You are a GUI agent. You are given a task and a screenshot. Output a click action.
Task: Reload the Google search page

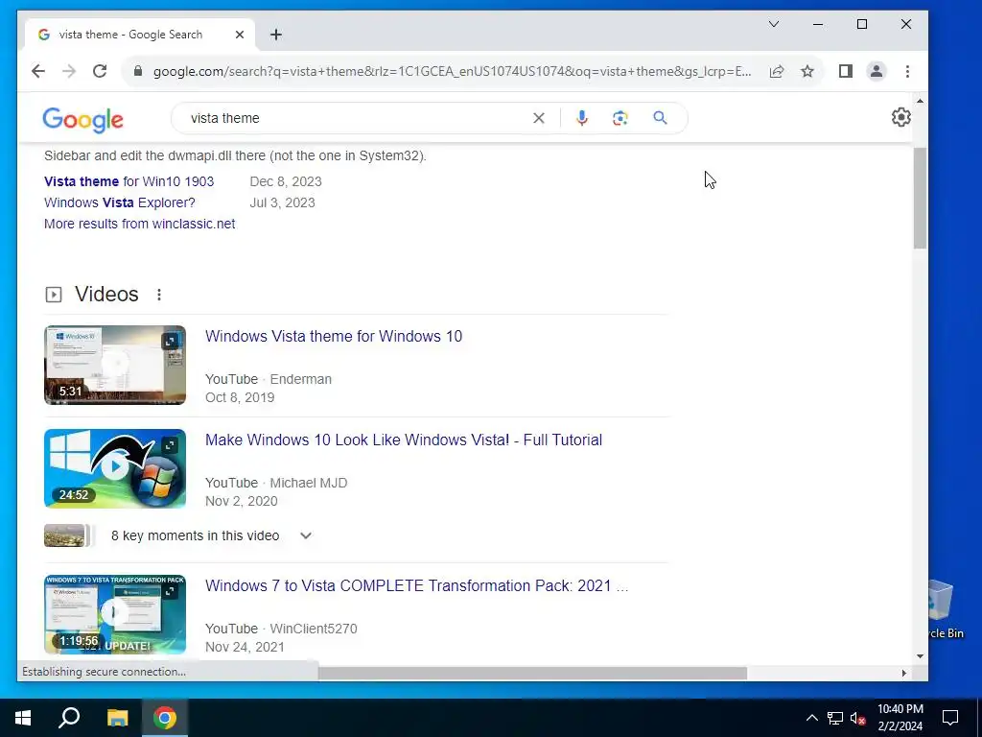click(x=100, y=71)
